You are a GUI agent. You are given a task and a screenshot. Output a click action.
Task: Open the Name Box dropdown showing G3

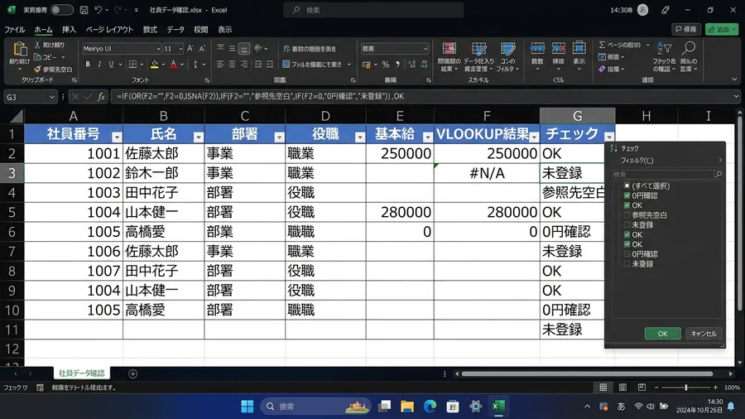pyautogui.click(x=52, y=97)
